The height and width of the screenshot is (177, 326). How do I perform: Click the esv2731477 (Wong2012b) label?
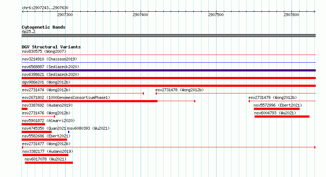tap(46, 144)
